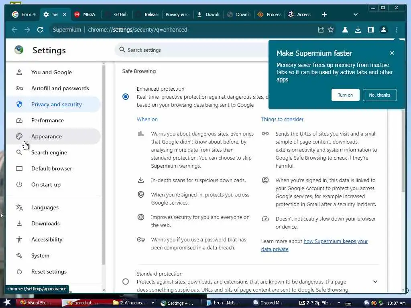
Task: Select the Enhanced protection radio button
Action: pyautogui.click(x=126, y=97)
